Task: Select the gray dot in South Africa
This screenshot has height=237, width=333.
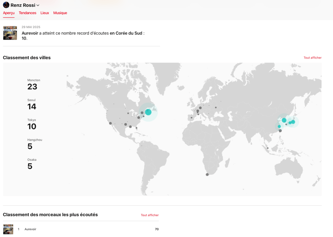Action: [x=207, y=174]
